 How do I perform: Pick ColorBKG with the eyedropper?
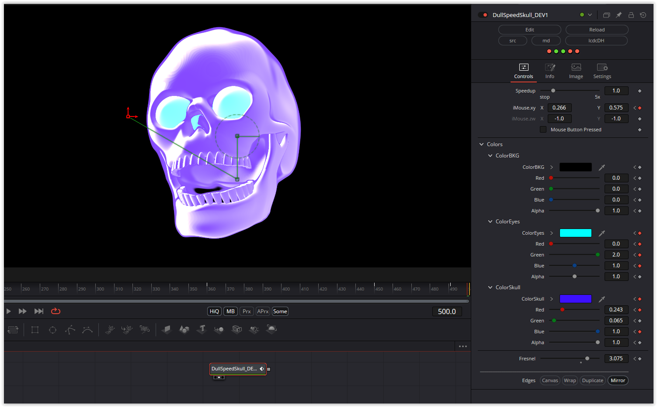[x=602, y=167]
